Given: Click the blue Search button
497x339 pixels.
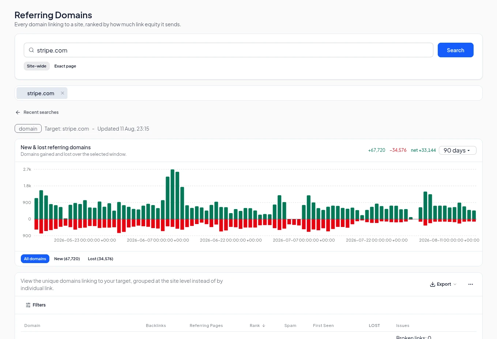Looking at the screenshot, I should click(x=455, y=50).
